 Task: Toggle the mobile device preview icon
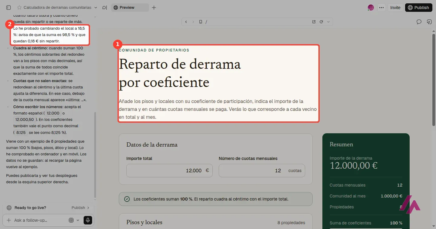point(200,22)
